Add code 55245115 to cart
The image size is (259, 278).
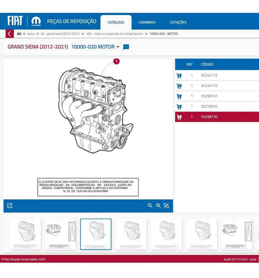[179, 86]
